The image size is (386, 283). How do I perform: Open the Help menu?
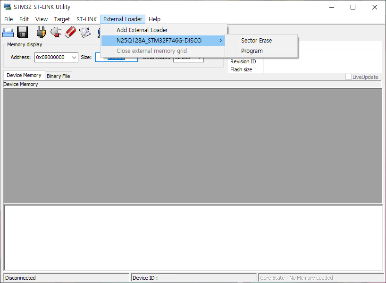(154, 19)
